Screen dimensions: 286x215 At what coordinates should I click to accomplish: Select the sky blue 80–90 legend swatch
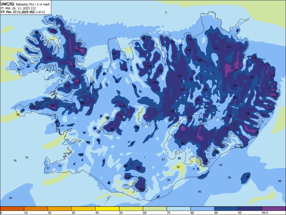[x=202, y=209]
